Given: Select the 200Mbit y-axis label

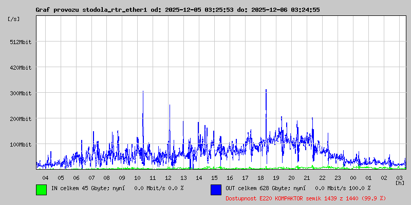Looking at the screenshot, I should coord(21,119).
